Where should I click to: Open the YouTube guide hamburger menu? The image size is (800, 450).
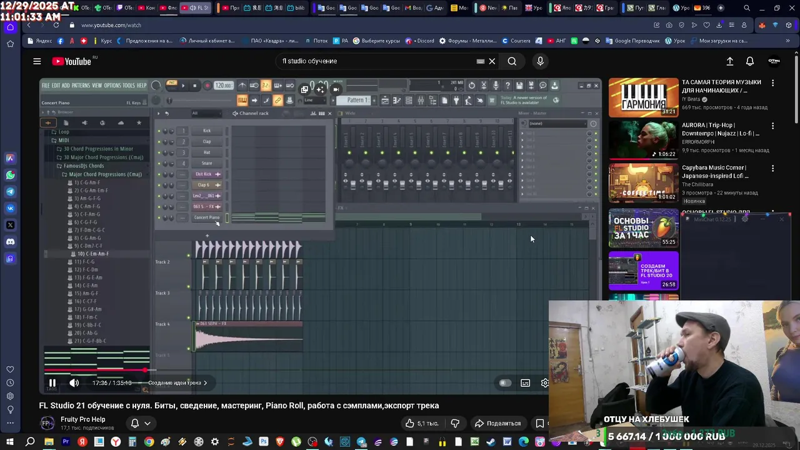point(37,61)
